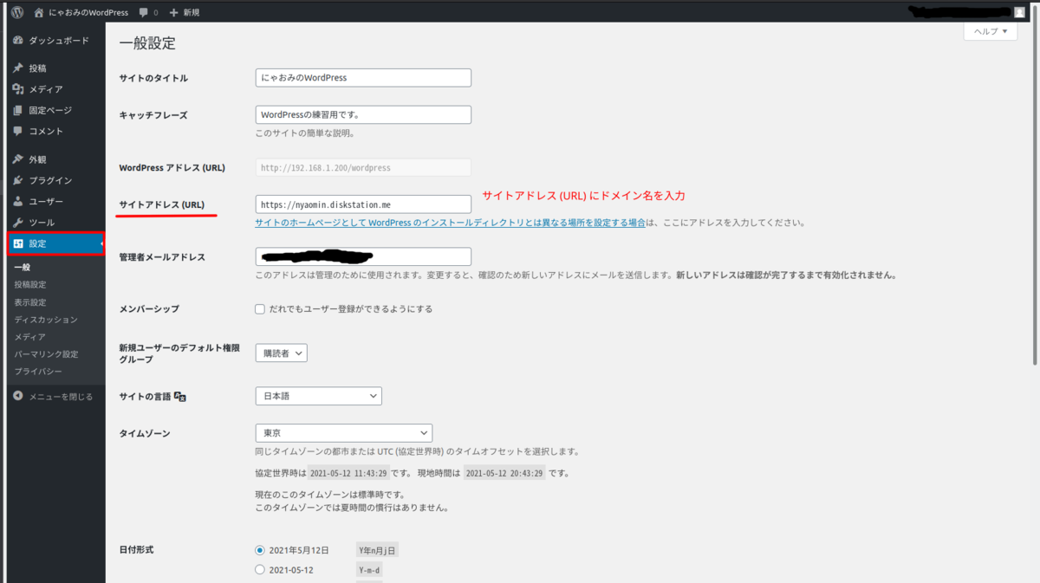1040x583 pixels.
Task: Click にゃおみのWordPress in admin bar
Action: (88, 13)
